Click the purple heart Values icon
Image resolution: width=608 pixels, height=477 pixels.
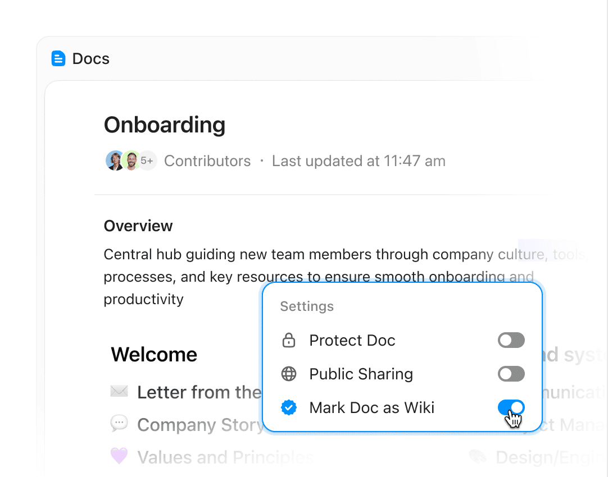pos(119,456)
